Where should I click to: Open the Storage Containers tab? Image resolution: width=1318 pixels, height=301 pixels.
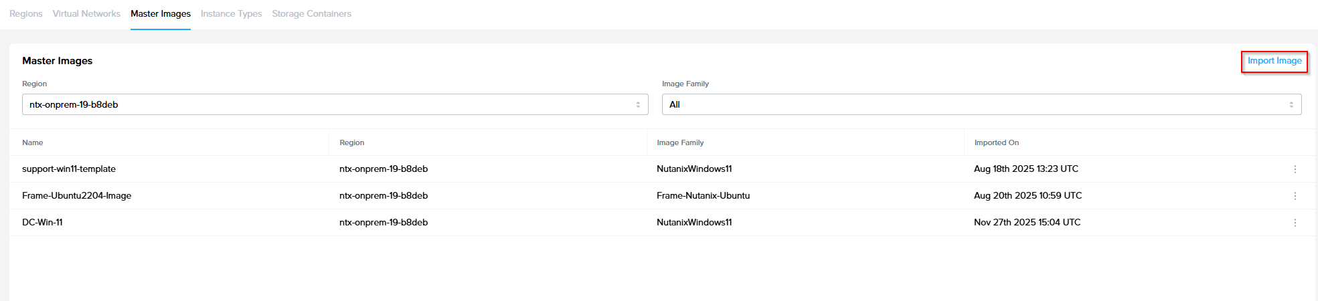(x=311, y=13)
